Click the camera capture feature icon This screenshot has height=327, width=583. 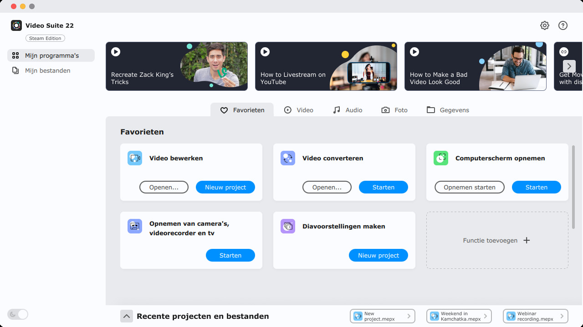point(135,226)
